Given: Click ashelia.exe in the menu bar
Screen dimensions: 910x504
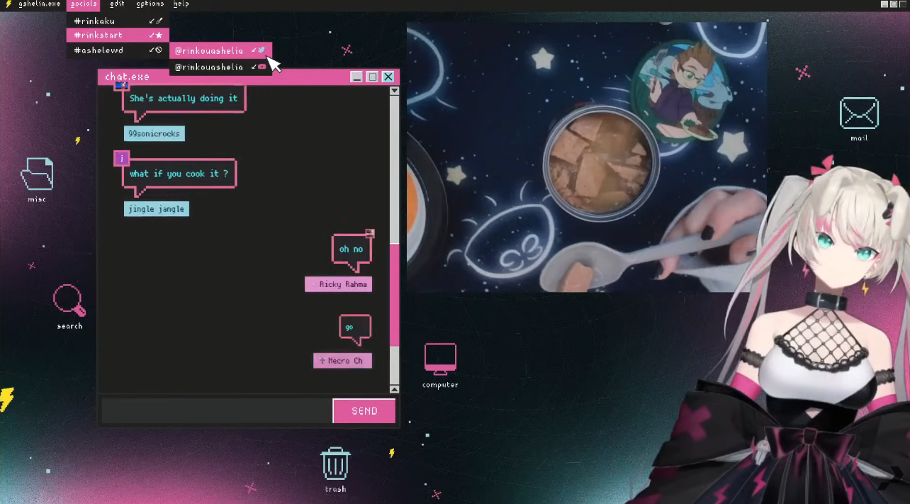Looking at the screenshot, I should [40, 4].
